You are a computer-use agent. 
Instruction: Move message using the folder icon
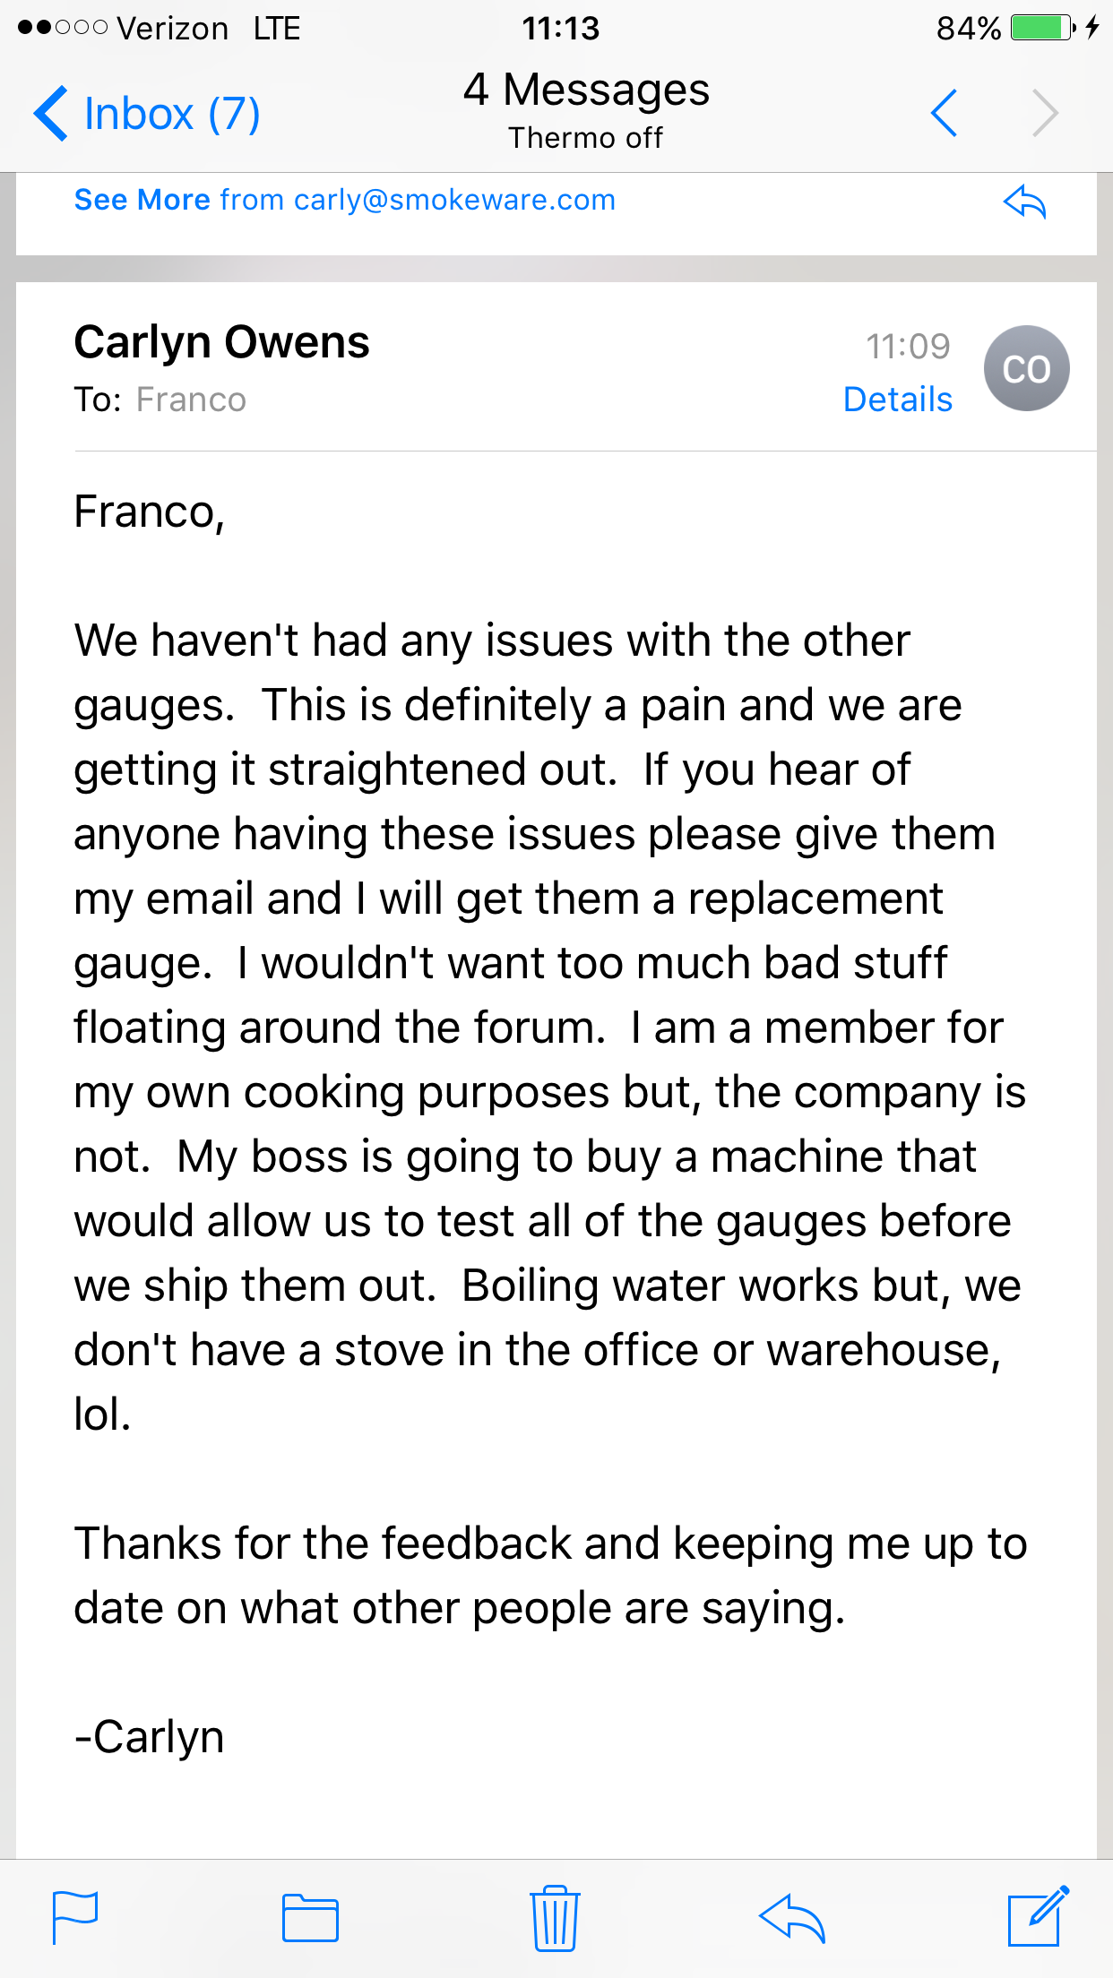(x=310, y=1918)
